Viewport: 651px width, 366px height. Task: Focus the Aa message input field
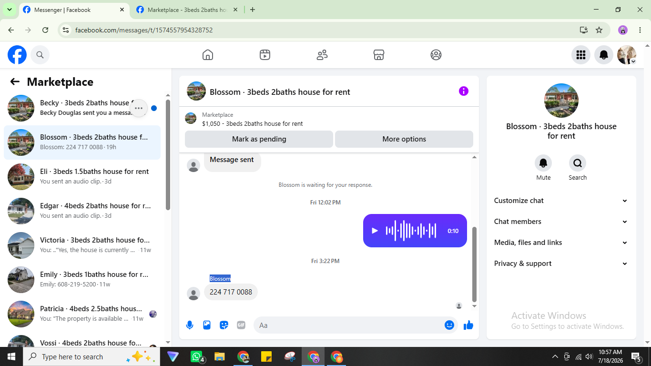(355, 325)
